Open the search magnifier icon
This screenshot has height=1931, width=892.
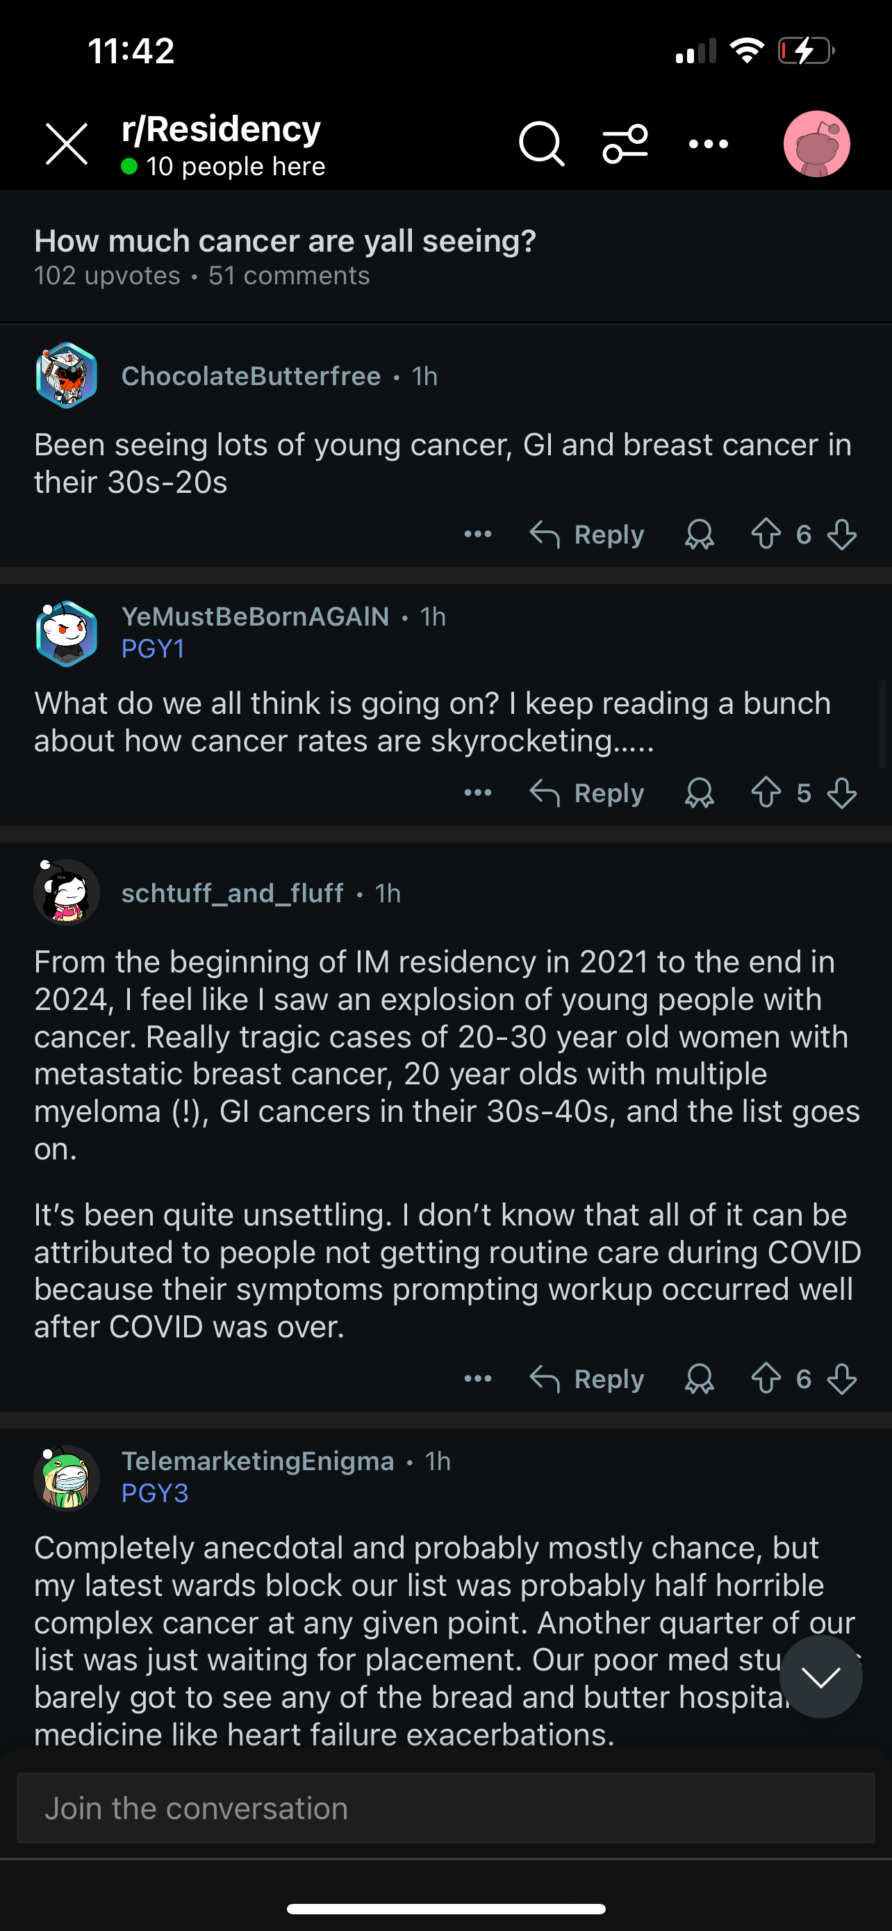pyautogui.click(x=540, y=143)
